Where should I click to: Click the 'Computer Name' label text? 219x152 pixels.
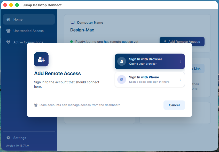coord(90,22)
